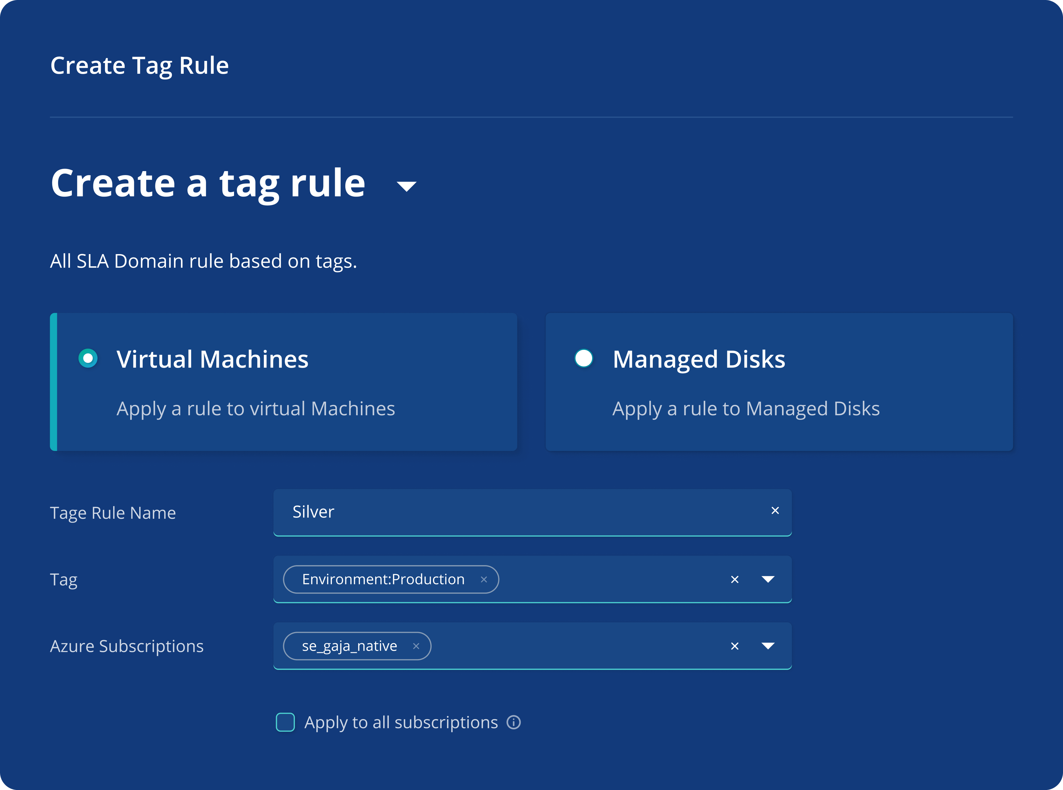This screenshot has width=1063, height=790.
Task: Clear the Silver rule name with X
Action: click(775, 511)
